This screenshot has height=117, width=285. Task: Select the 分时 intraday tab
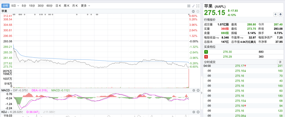pos(5,6)
